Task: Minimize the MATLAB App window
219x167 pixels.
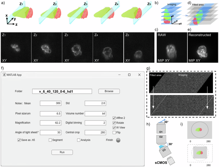Action: (119, 75)
